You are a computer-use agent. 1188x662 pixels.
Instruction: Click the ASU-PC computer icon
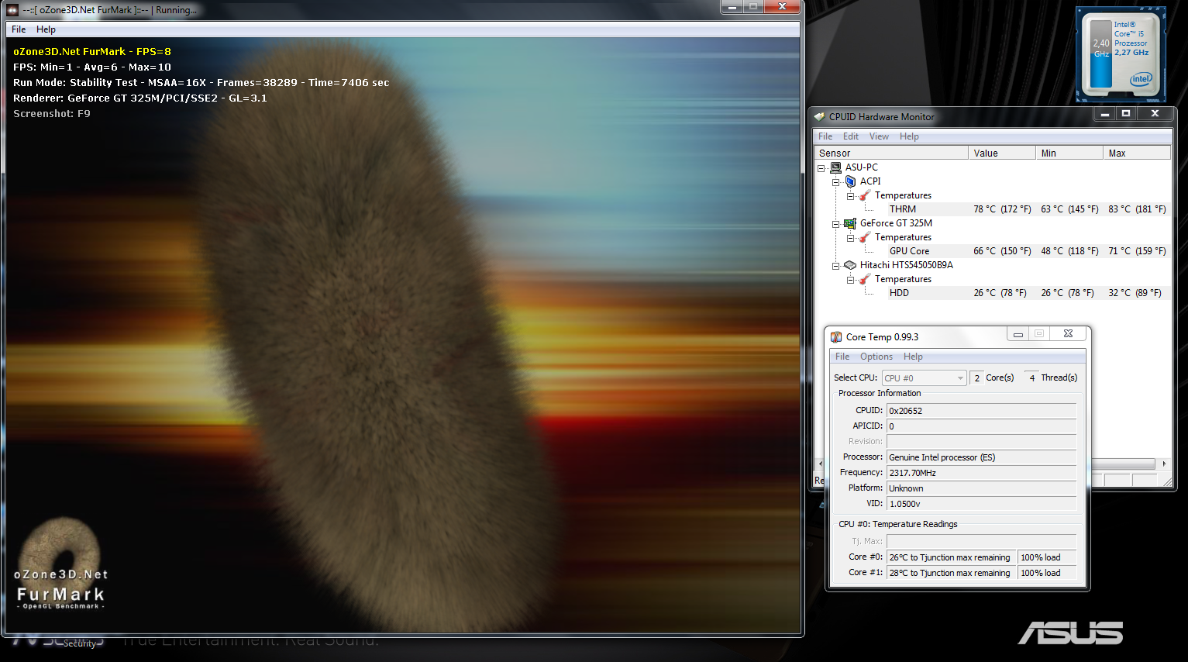(x=835, y=167)
